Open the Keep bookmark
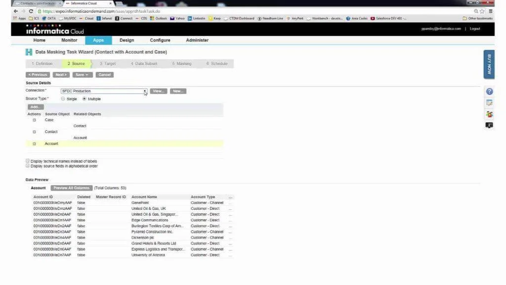 [214, 18]
